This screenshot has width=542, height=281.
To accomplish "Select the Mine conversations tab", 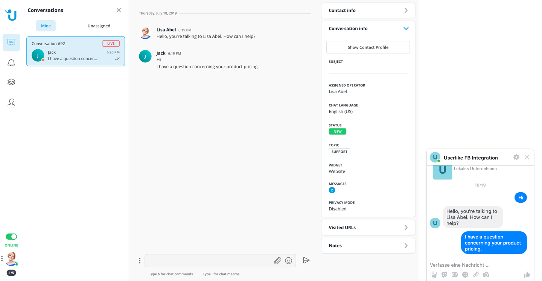I will pos(46,26).
